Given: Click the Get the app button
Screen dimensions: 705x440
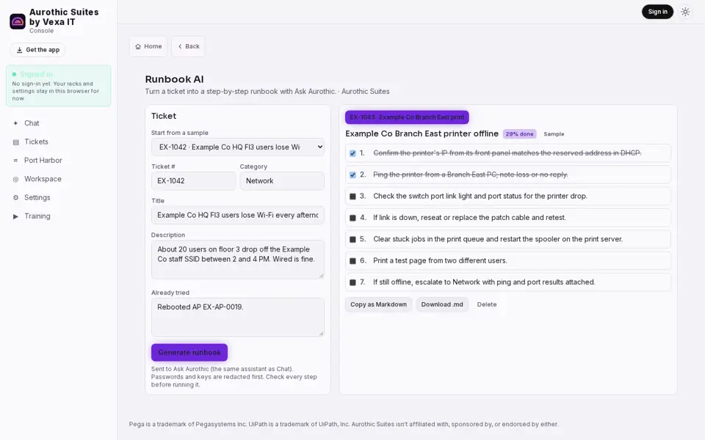Looking at the screenshot, I should (37, 50).
